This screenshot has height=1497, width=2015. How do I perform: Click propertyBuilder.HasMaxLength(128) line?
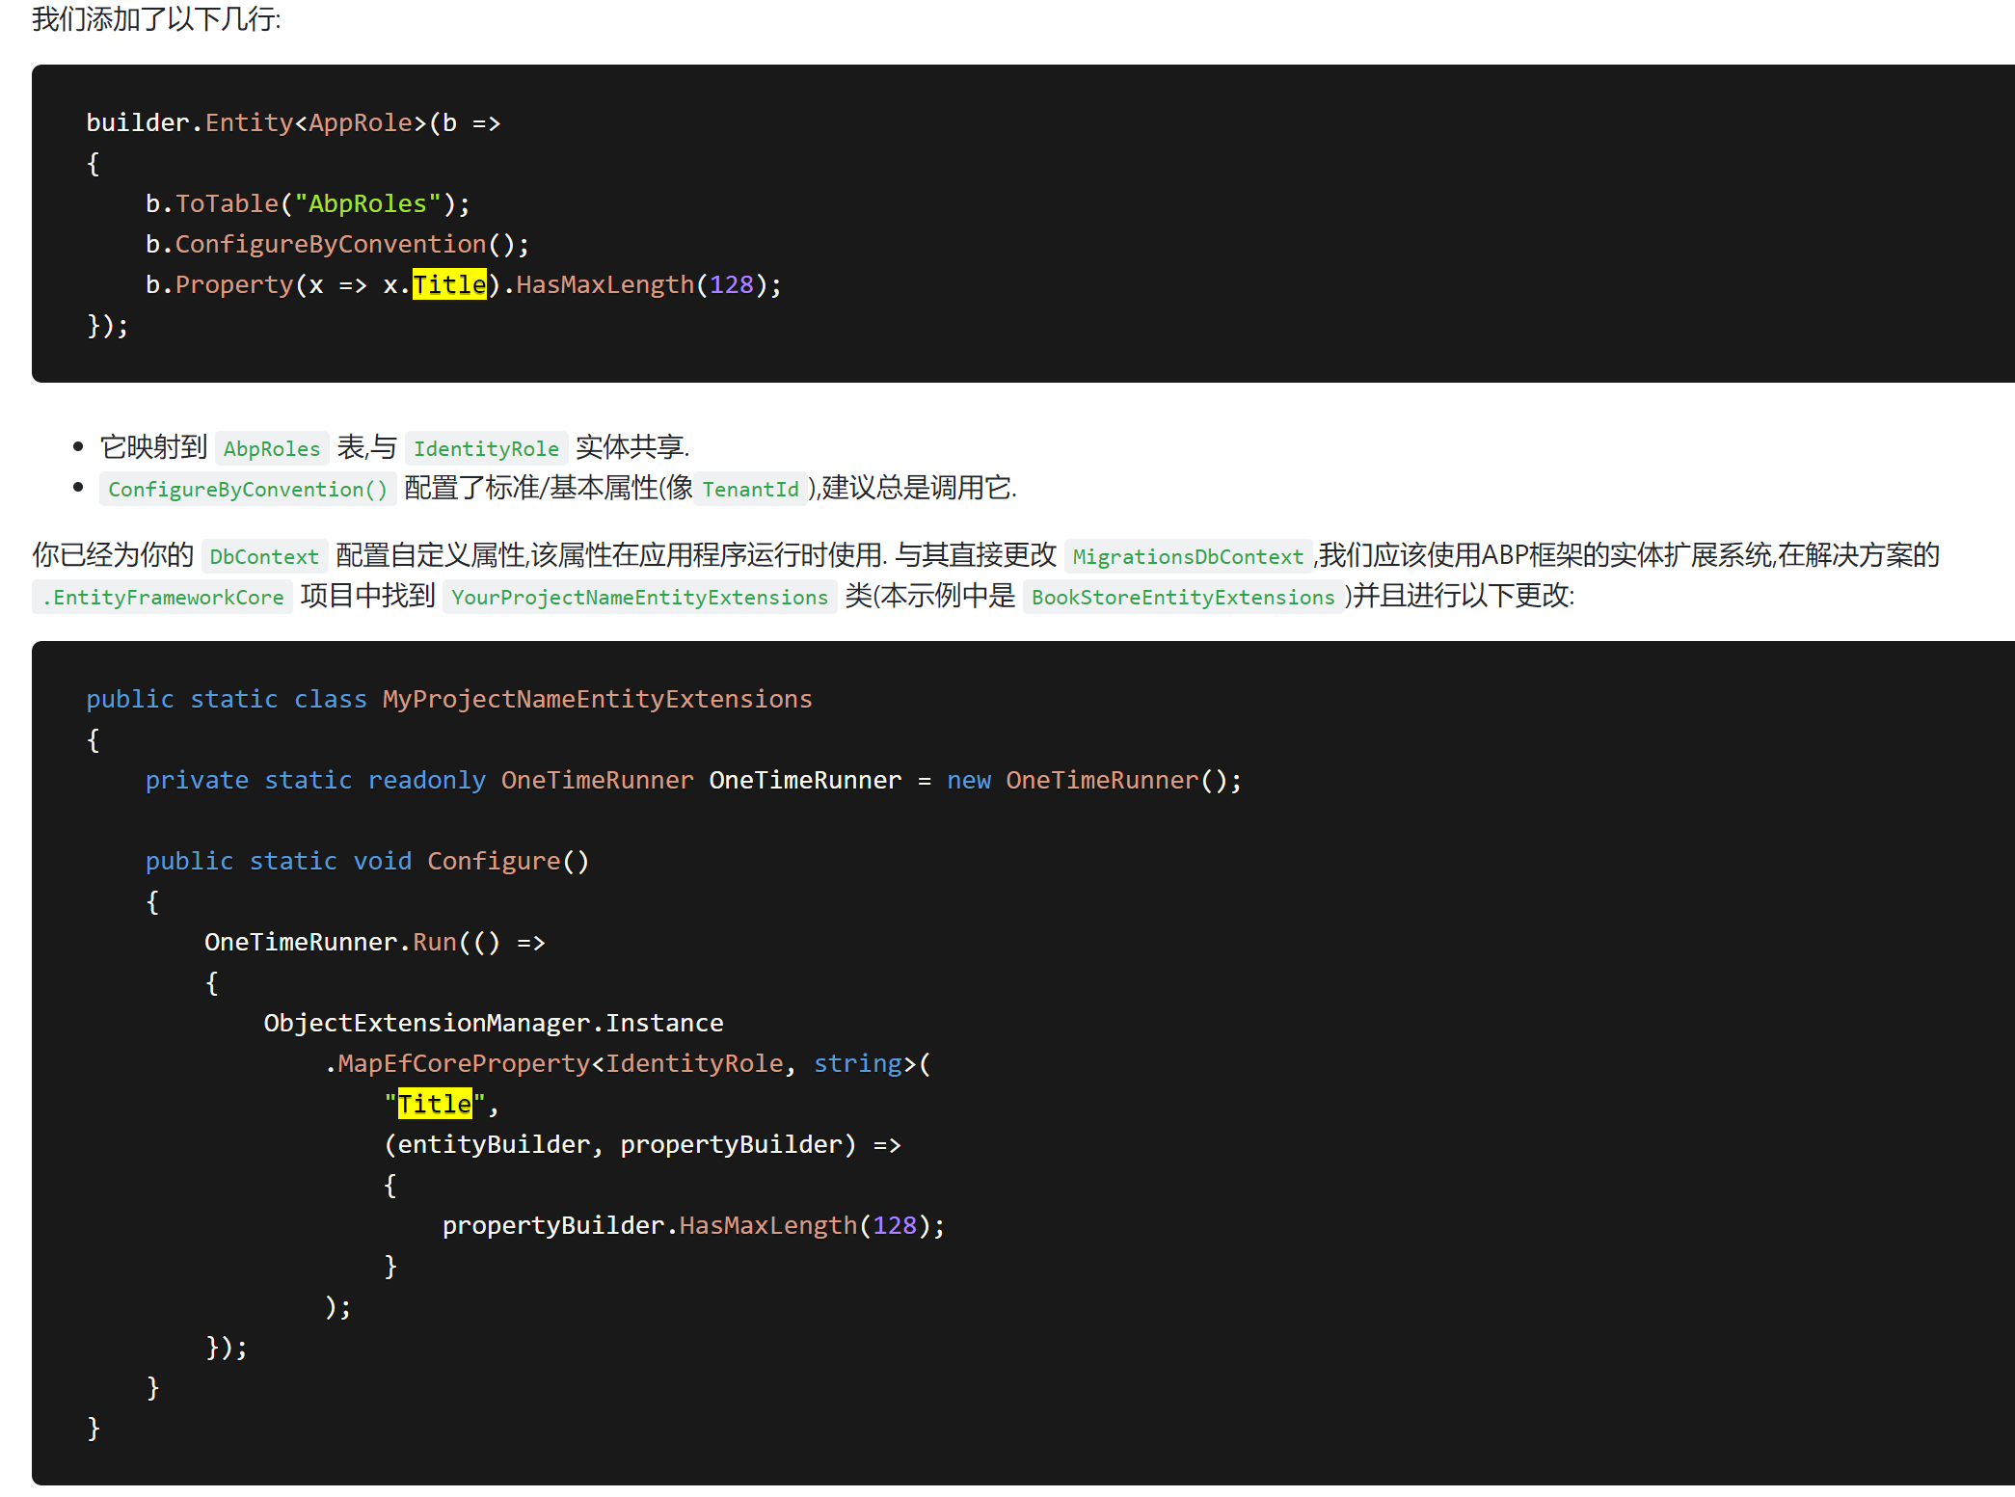pyautogui.click(x=692, y=1225)
